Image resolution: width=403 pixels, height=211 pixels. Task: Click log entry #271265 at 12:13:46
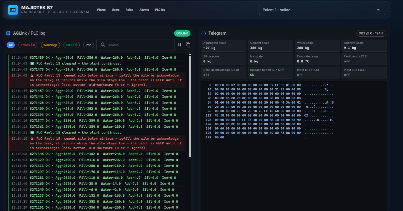(x=97, y=184)
